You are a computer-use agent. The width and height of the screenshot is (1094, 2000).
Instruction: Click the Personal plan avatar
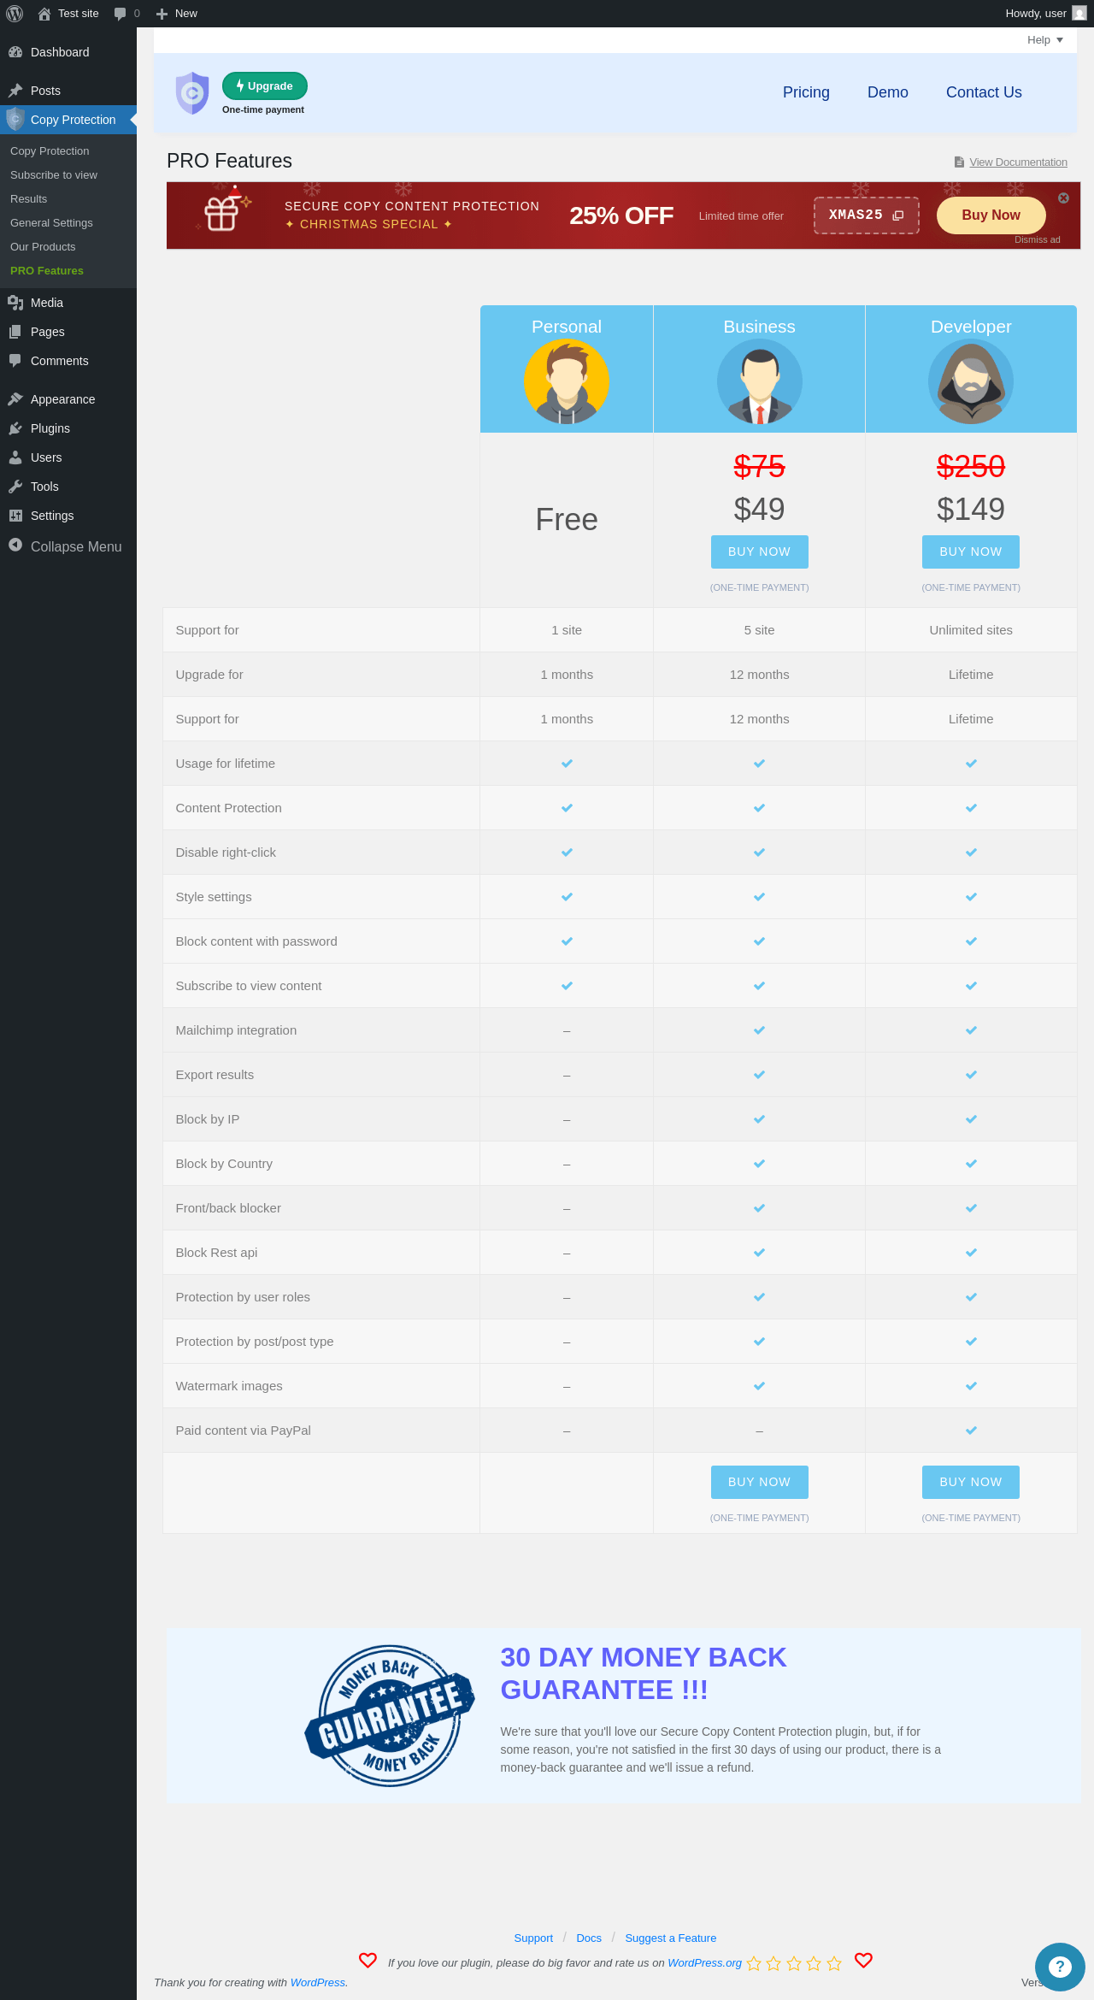pos(567,381)
